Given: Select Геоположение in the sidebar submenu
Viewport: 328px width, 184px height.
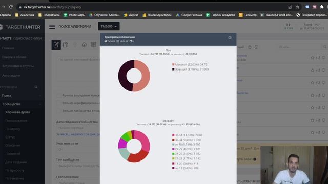Looking at the screenshot, I should click(x=16, y=121).
